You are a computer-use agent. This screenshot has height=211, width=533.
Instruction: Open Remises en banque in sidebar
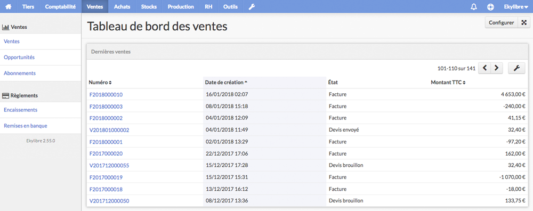click(26, 126)
